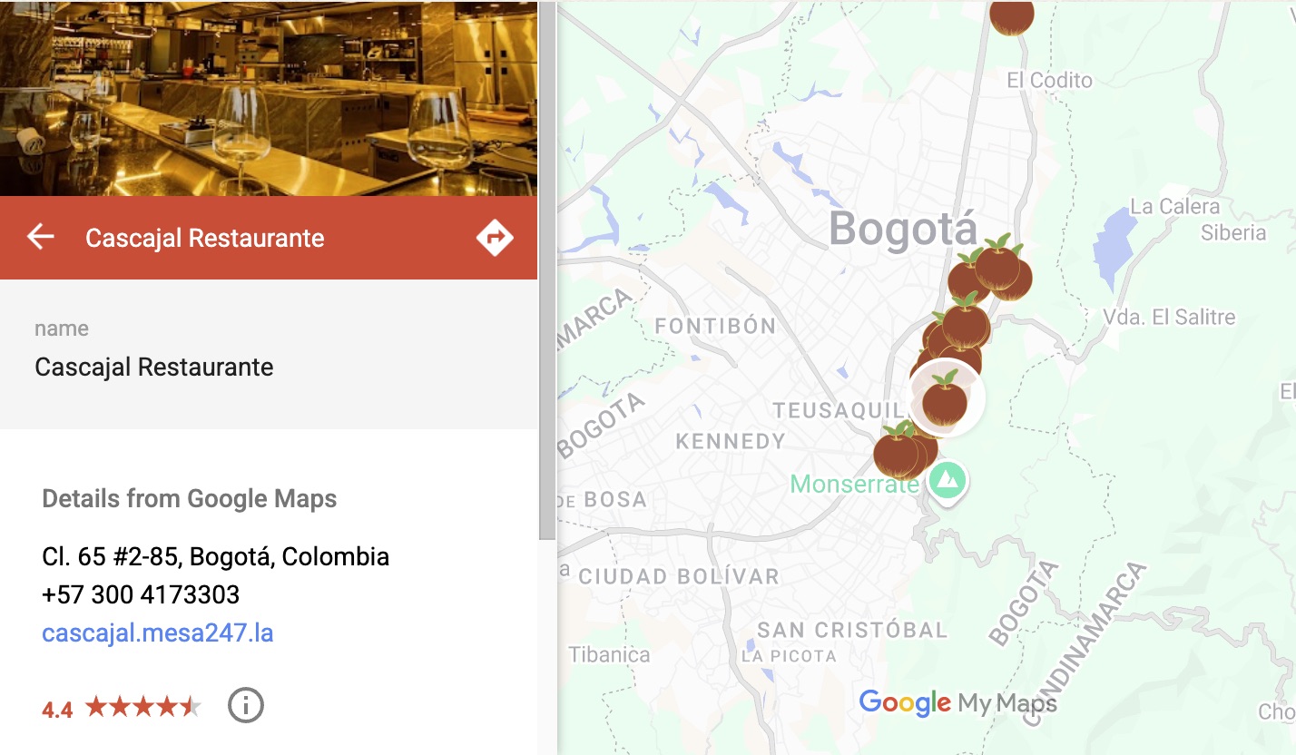The width and height of the screenshot is (1296, 755).
Task: Click the Bogotá city label on map
Action: click(x=903, y=229)
